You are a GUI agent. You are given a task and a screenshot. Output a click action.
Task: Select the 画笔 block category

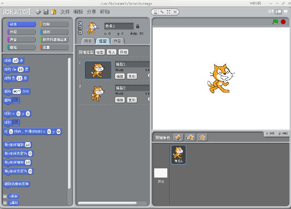pyautogui.click(x=21, y=47)
